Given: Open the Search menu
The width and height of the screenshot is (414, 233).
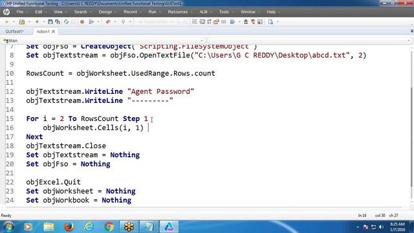Looking at the screenshot, I should tap(80, 12).
